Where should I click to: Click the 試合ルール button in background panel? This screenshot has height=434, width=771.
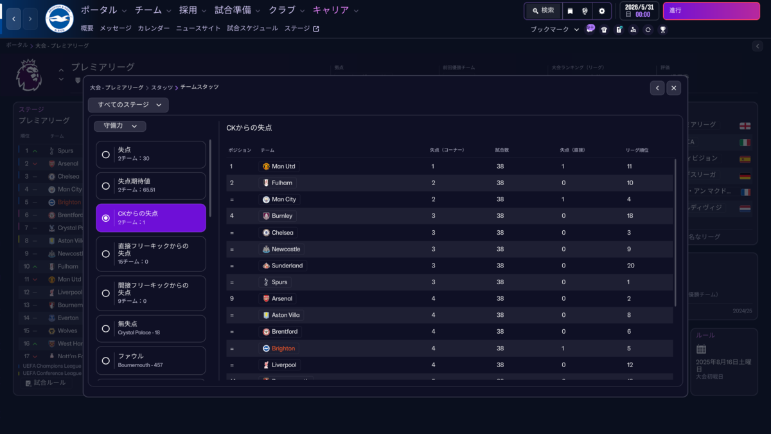45,383
